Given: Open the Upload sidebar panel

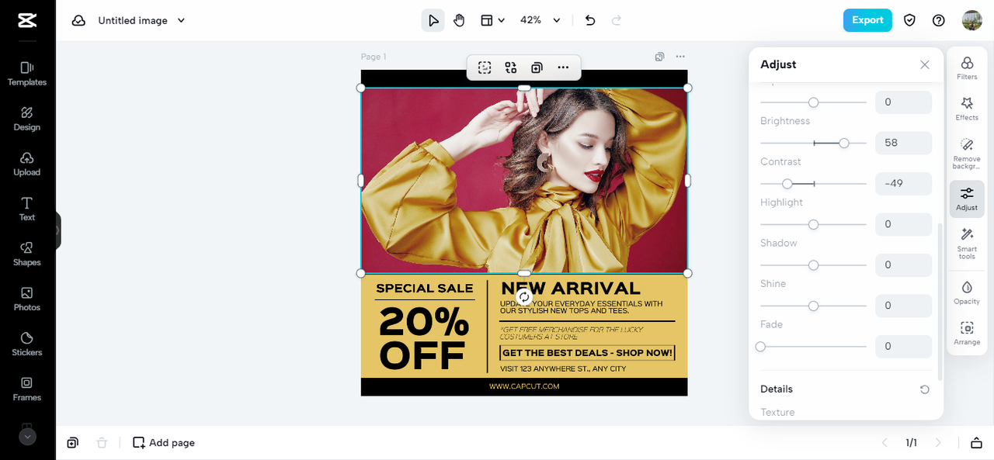Looking at the screenshot, I should coord(27,164).
